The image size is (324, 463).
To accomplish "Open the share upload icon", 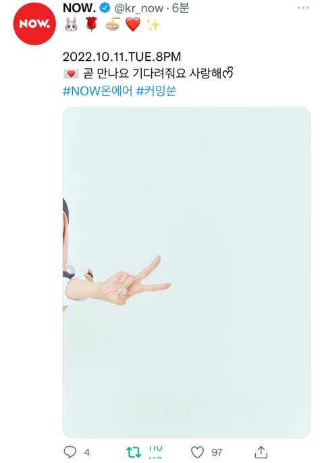I will [261, 452].
